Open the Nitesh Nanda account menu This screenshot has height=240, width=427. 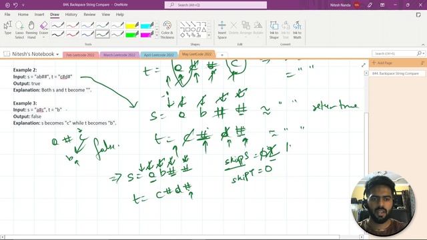coord(345,5)
